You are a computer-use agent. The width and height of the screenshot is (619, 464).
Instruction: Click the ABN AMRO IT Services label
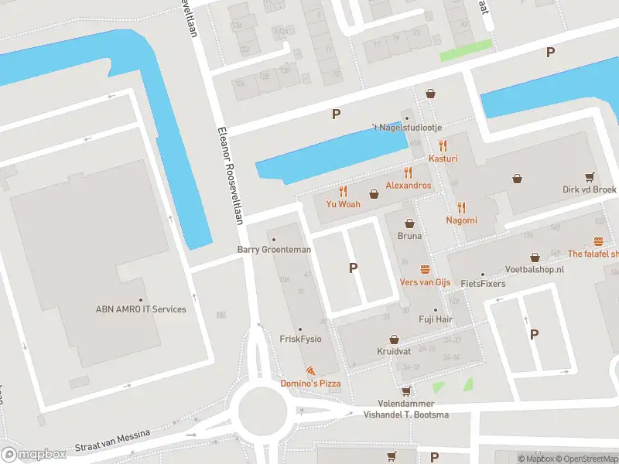[x=141, y=309]
